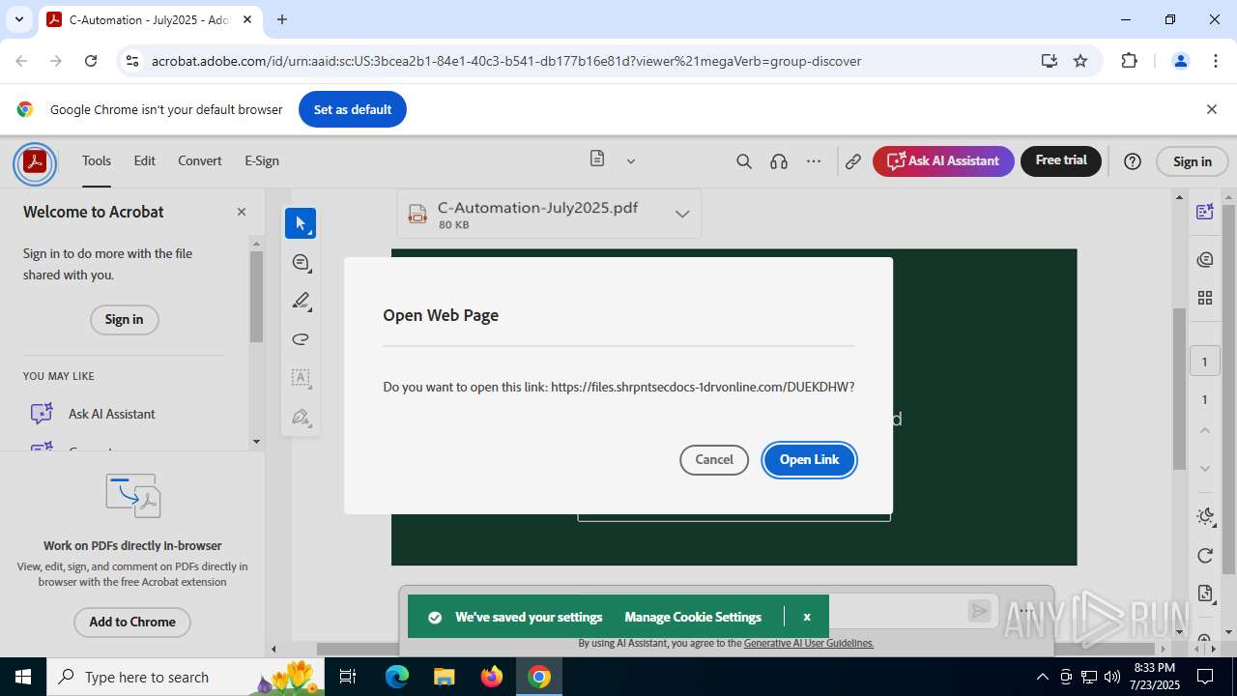
Task: Click the Ask AI Assistant button
Action: (x=943, y=160)
